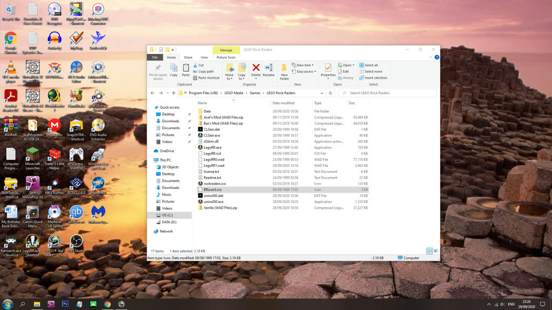Open Windows Start button on taskbar
The height and width of the screenshot is (310, 552).
click(x=8, y=304)
